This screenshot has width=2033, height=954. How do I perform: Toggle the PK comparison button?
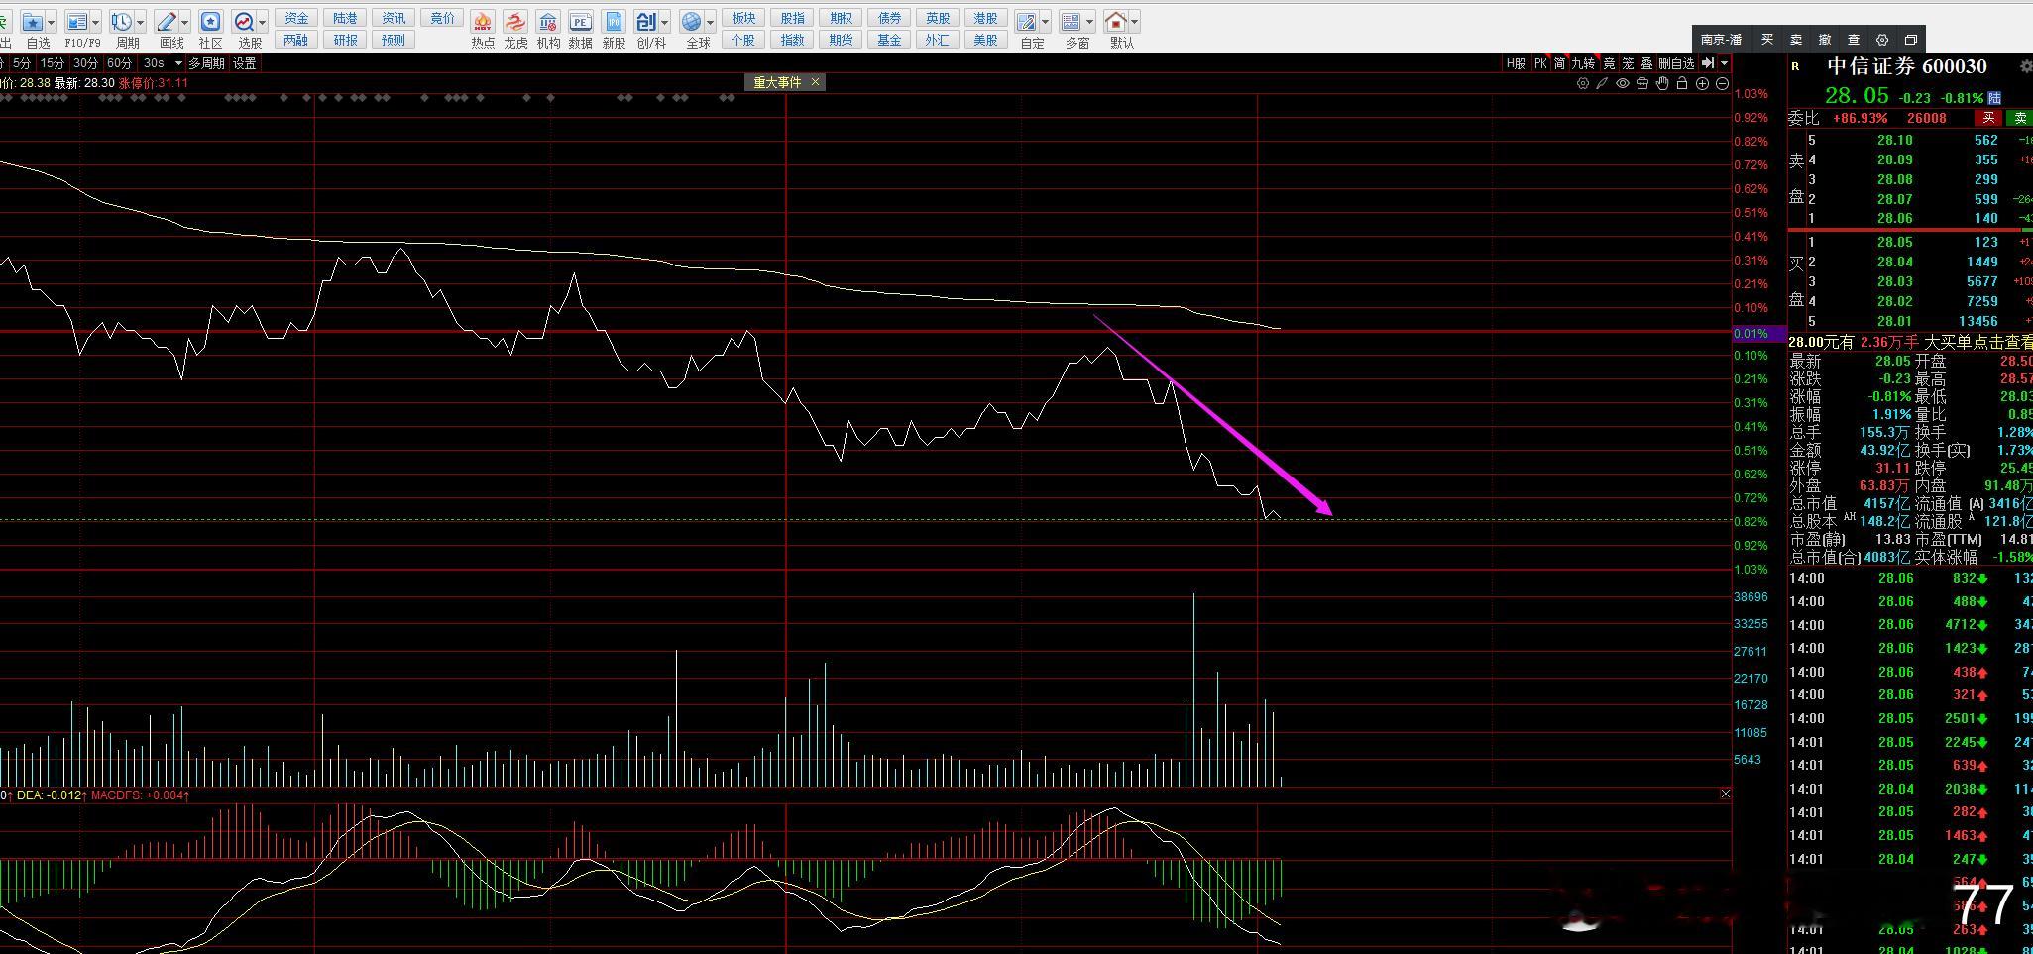(1540, 63)
